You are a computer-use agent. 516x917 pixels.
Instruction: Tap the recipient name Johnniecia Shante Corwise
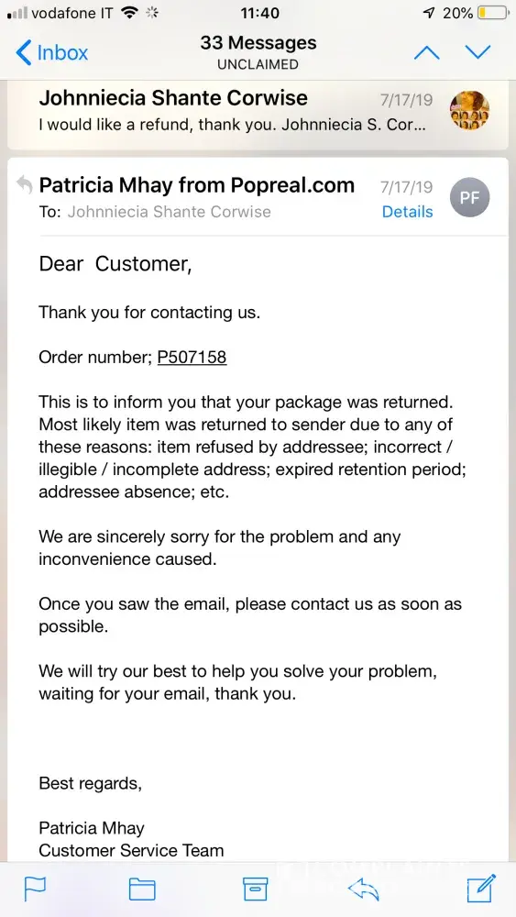pyautogui.click(x=169, y=212)
